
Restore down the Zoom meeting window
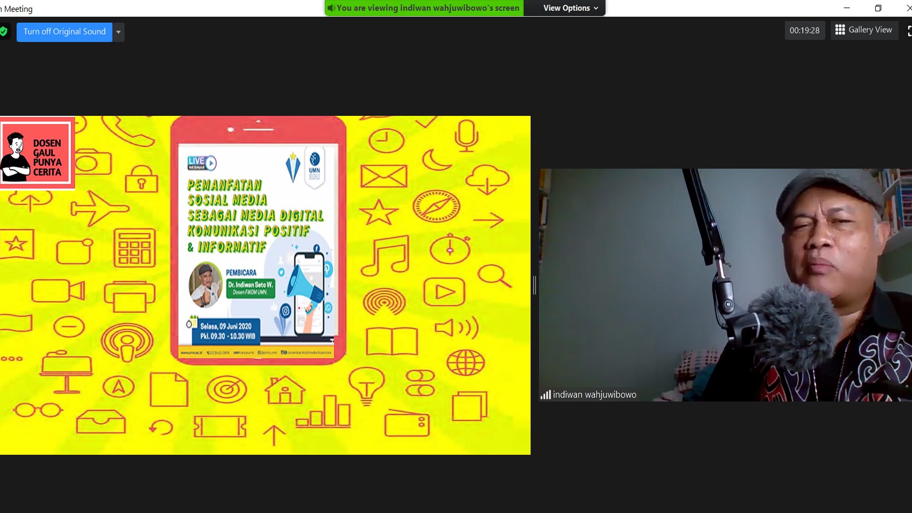(x=878, y=8)
